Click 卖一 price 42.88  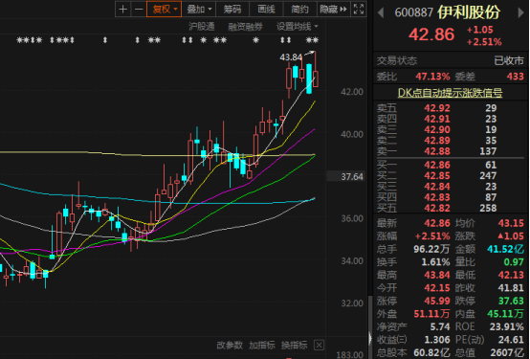point(437,151)
